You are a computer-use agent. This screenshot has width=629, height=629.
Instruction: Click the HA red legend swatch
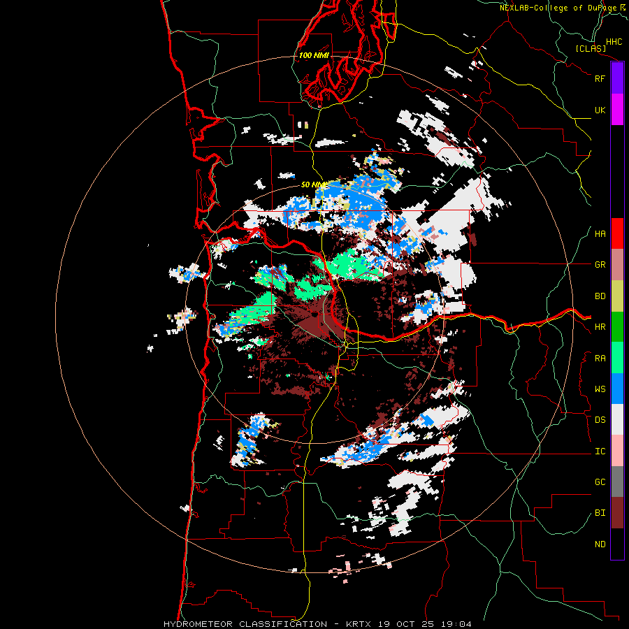coord(617,233)
